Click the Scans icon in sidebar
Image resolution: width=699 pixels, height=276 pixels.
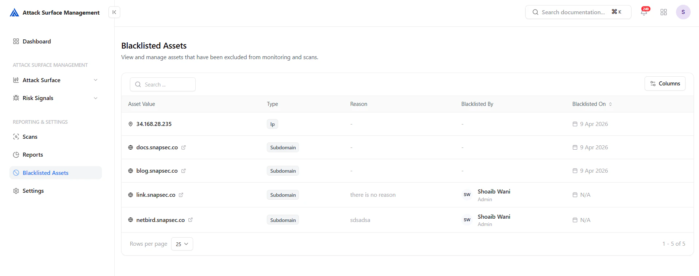pyautogui.click(x=16, y=137)
